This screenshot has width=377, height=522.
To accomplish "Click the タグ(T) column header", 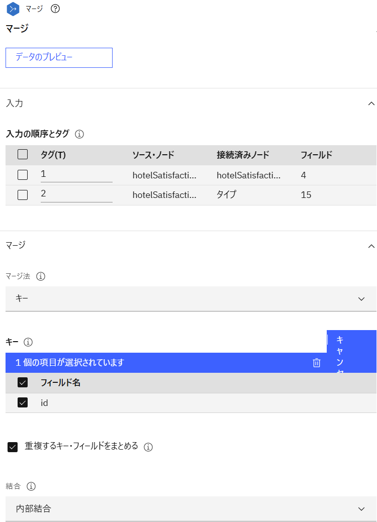I will pyautogui.click(x=53, y=155).
